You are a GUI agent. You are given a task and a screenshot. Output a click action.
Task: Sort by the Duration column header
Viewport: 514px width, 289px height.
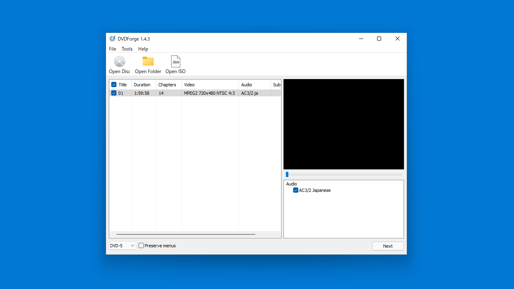[x=144, y=85]
